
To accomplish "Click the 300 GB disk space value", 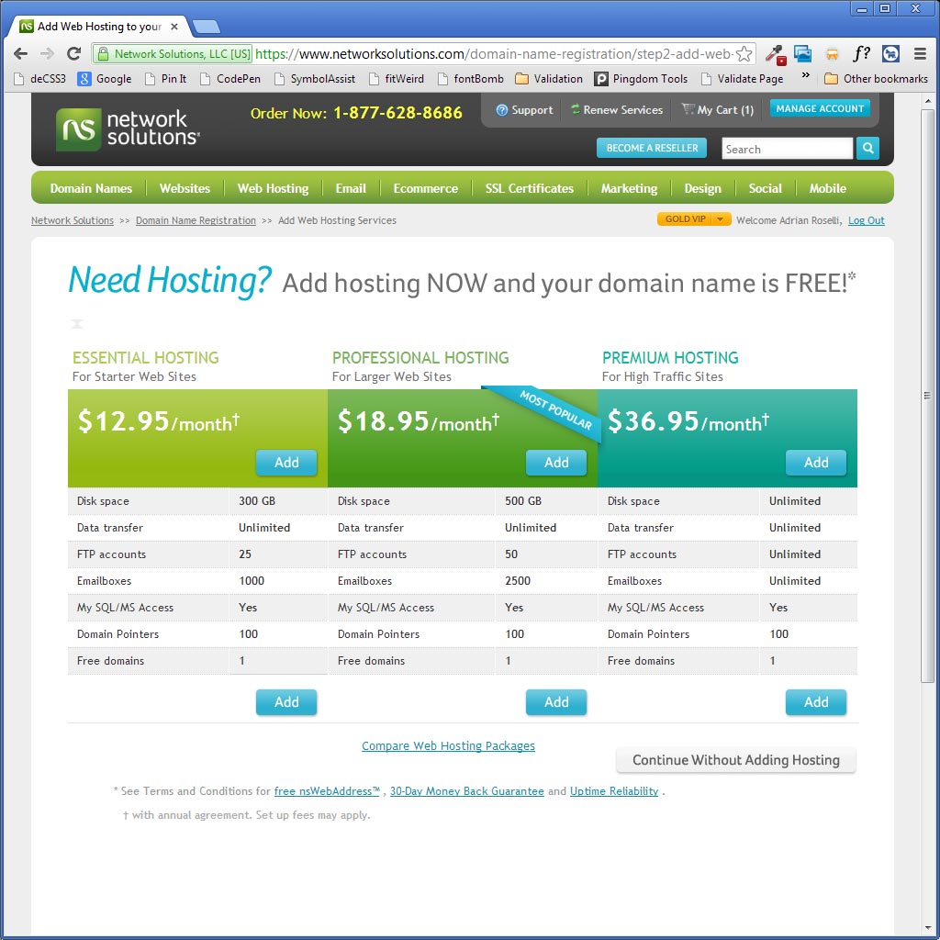I will [257, 501].
